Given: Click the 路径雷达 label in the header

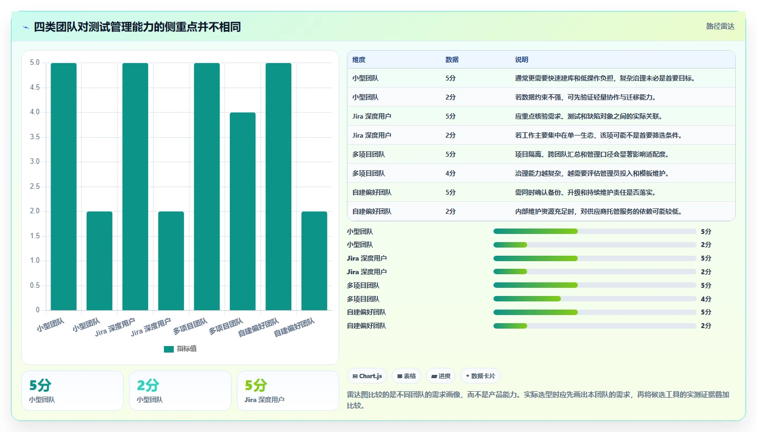Looking at the screenshot, I should pyautogui.click(x=721, y=26).
